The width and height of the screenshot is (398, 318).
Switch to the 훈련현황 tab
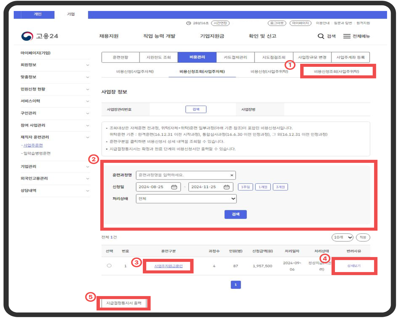pyautogui.click(x=120, y=57)
